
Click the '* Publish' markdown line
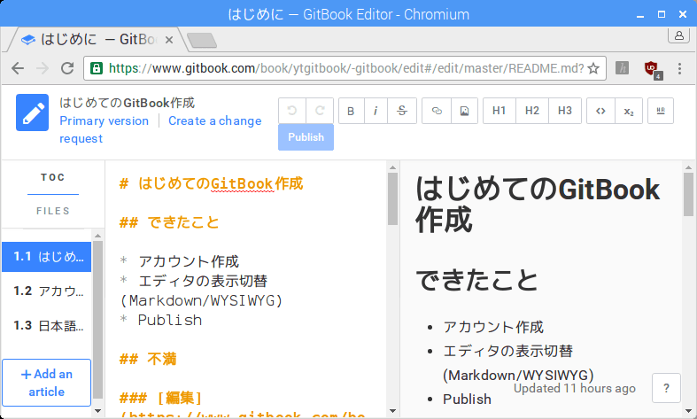pyautogui.click(x=161, y=321)
